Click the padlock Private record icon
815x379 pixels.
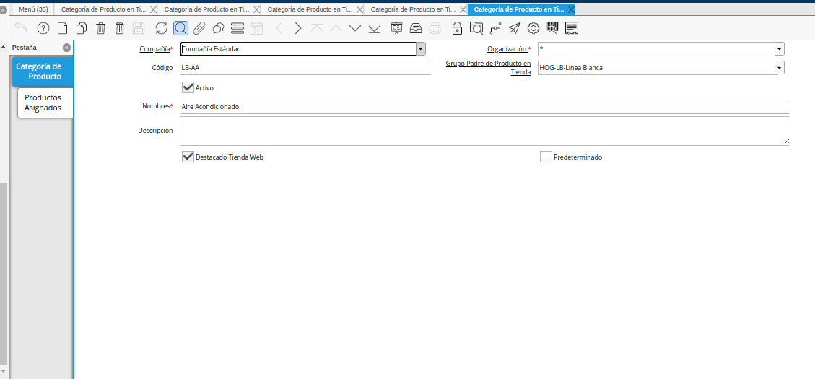click(457, 28)
